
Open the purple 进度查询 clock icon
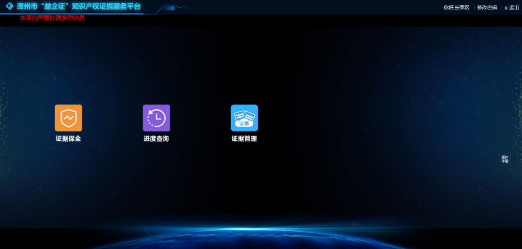[x=156, y=118]
